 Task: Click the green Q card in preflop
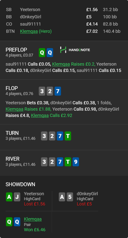click(42, 53)
